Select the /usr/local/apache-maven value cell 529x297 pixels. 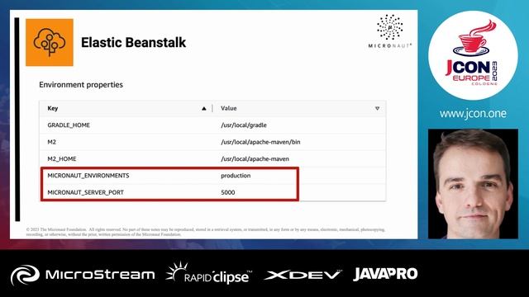pyautogui.click(x=255, y=158)
